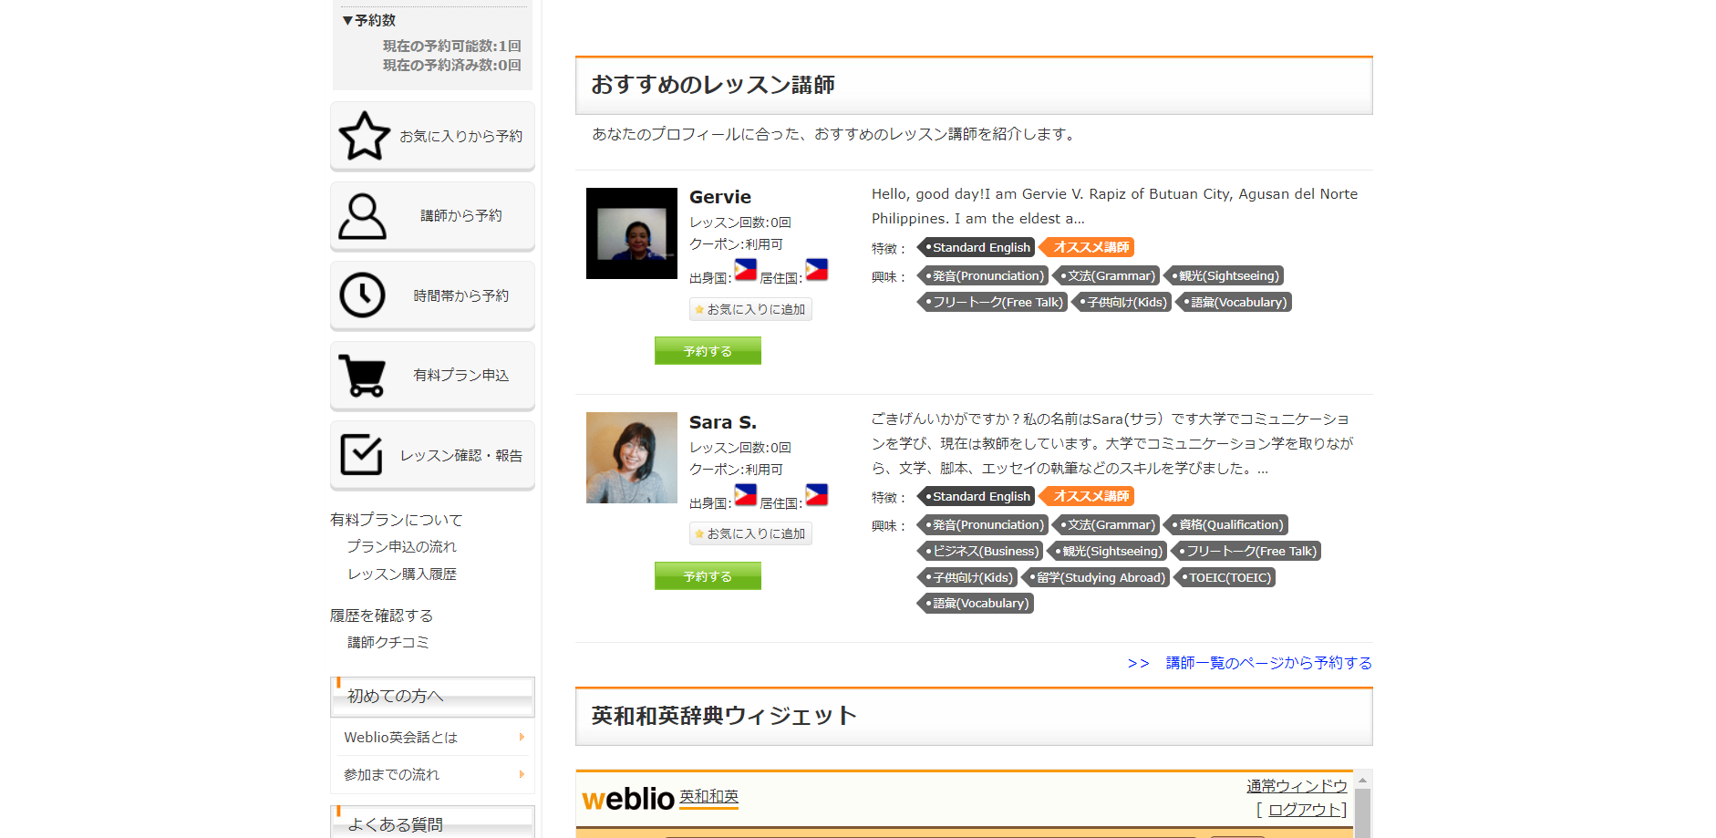Click the person icon for teacher booking
The image size is (1716, 838).
[x=362, y=216]
